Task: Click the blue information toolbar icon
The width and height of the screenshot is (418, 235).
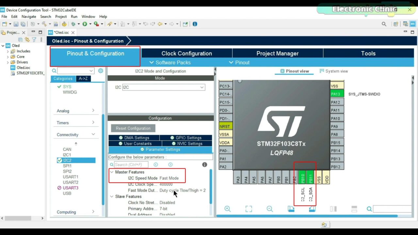Action: pyautogui.click(x=195, y=24)
